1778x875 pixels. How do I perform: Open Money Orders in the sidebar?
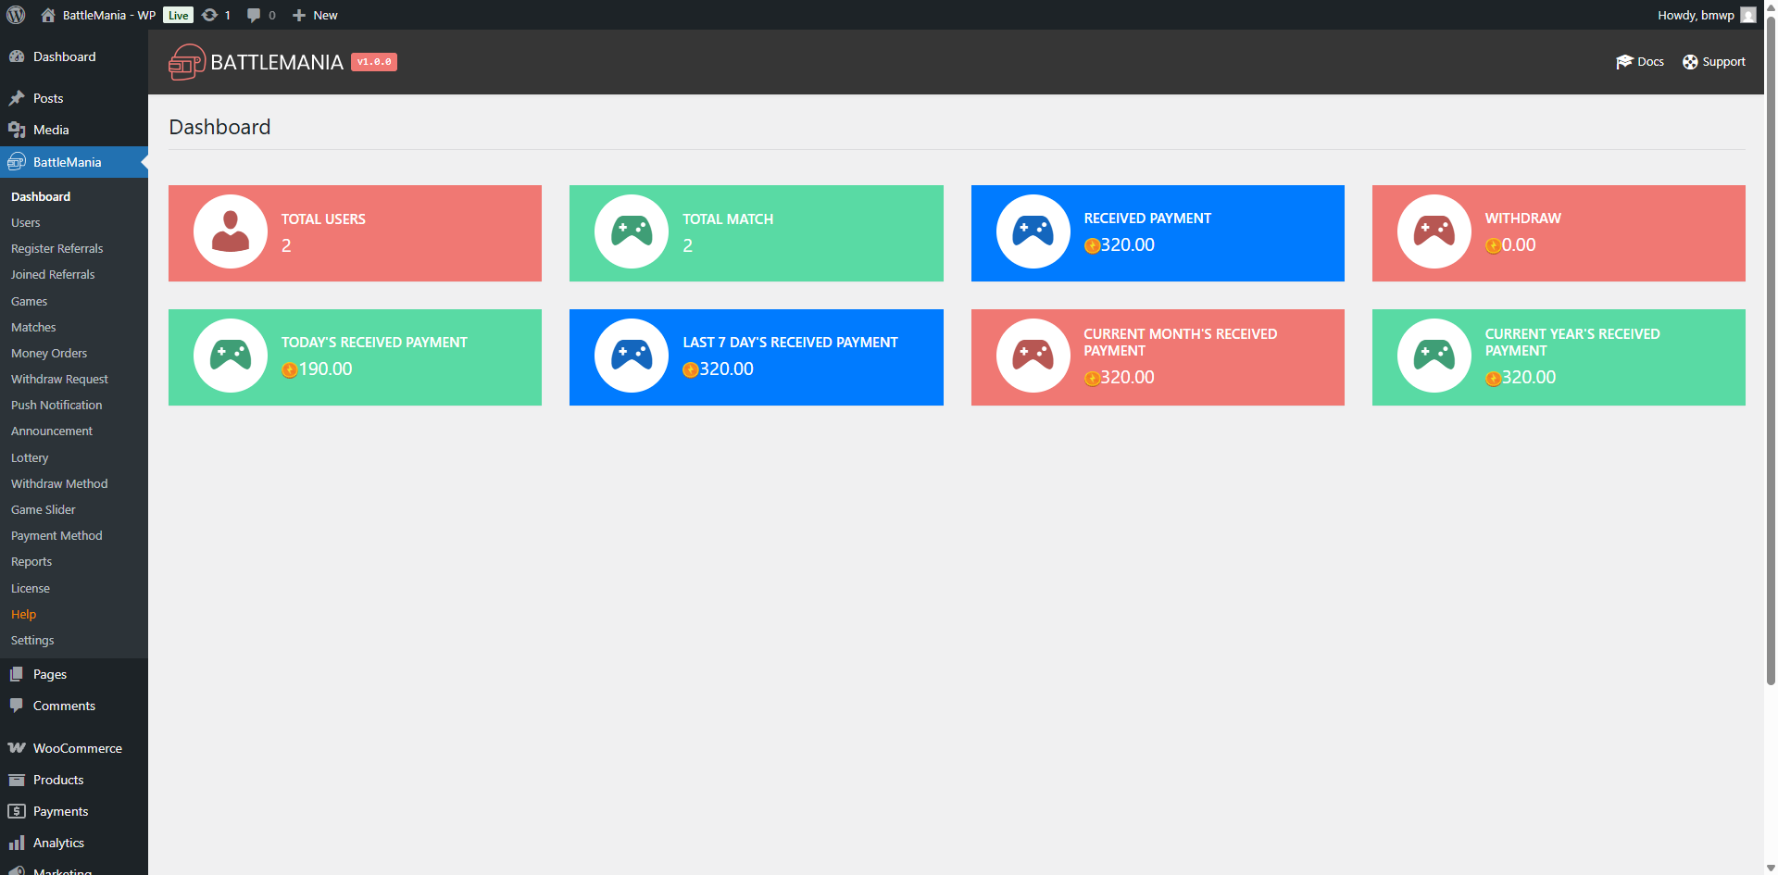49,354
